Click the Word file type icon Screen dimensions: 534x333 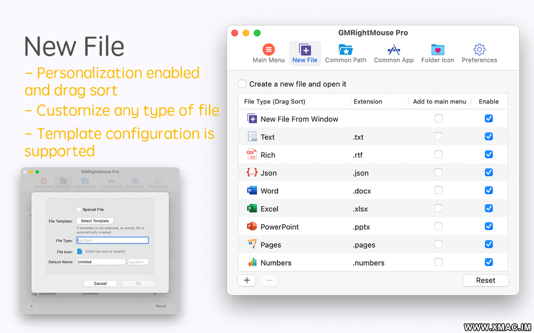[x=252, y=190]
